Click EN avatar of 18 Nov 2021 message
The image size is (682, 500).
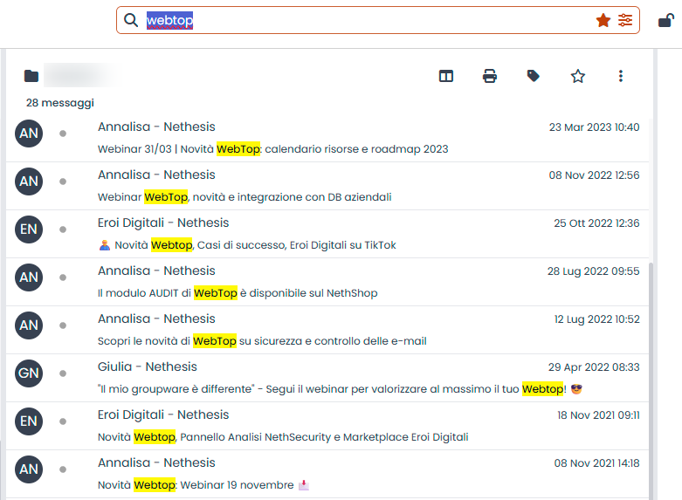(29, 421)
